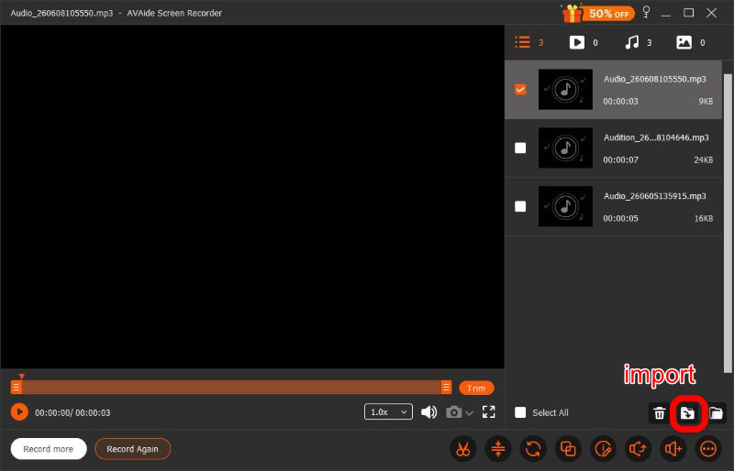Mute audio with the speaker icon
734x471 pixels.
428,412
